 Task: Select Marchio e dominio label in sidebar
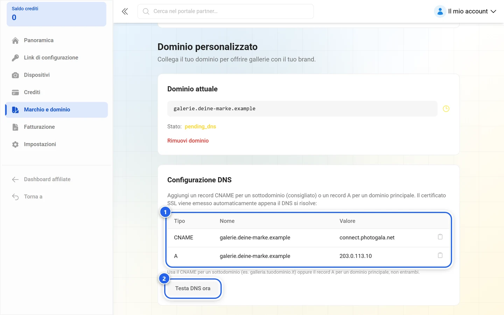pyautogui.click(x=47, y=110)
